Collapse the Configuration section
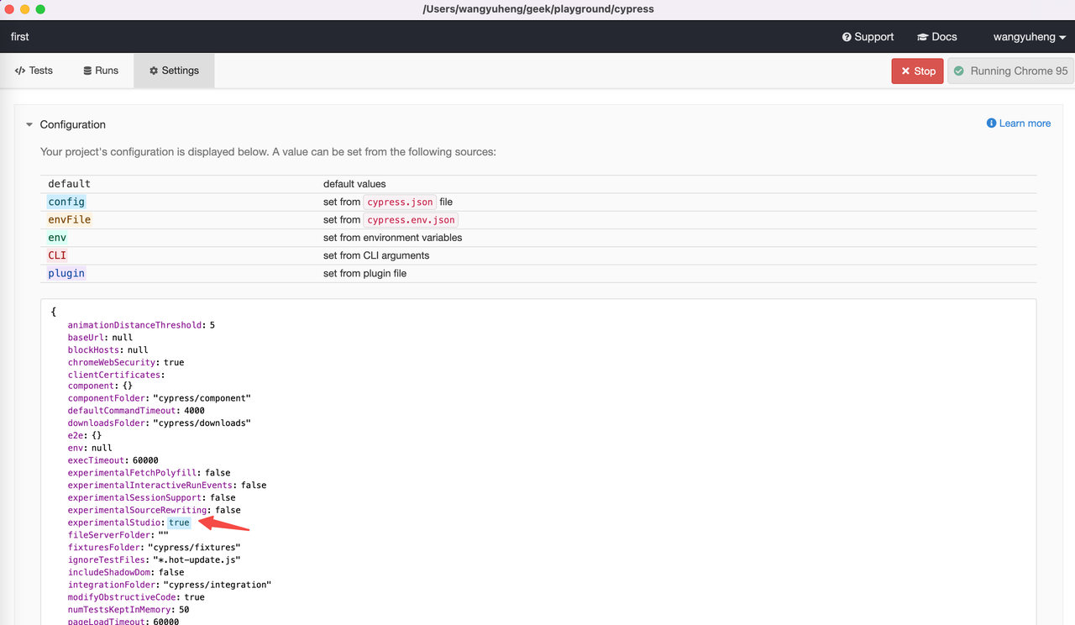 click(66, 124)
